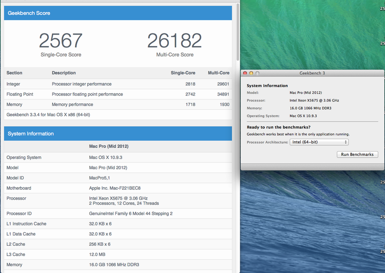
Task: Click the Geekbench 3.3.4 version line
Action: pyautogui.click(x=49, y=115)
